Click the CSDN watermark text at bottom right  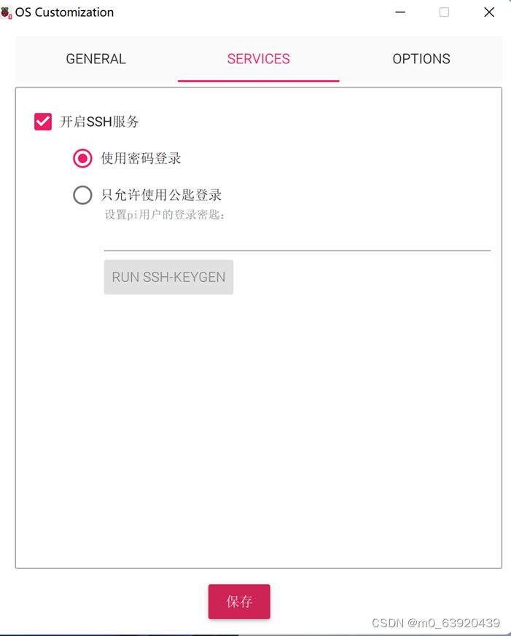coord(434,623)
